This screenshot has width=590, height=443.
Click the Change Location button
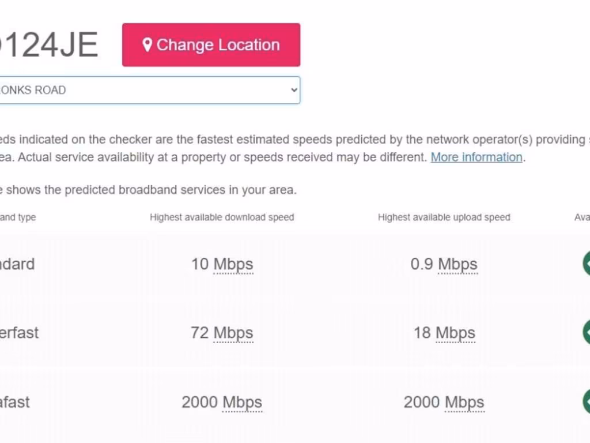[211, 45]
